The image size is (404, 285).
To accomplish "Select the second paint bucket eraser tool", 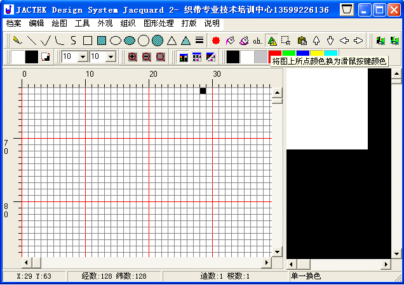I will [x=244, y=41].
